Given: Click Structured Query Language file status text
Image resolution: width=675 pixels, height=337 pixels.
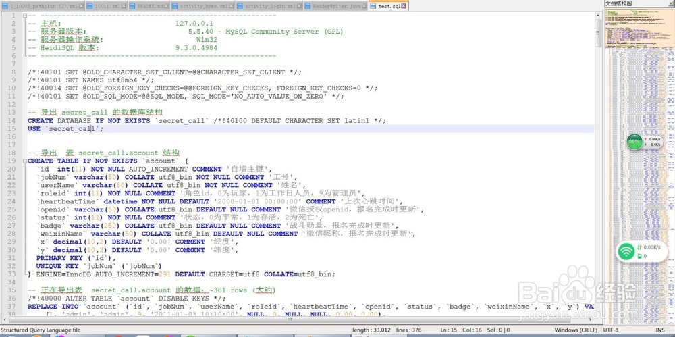Looking at the screenshot, I should pyautogui.click(x=40, y=330).
